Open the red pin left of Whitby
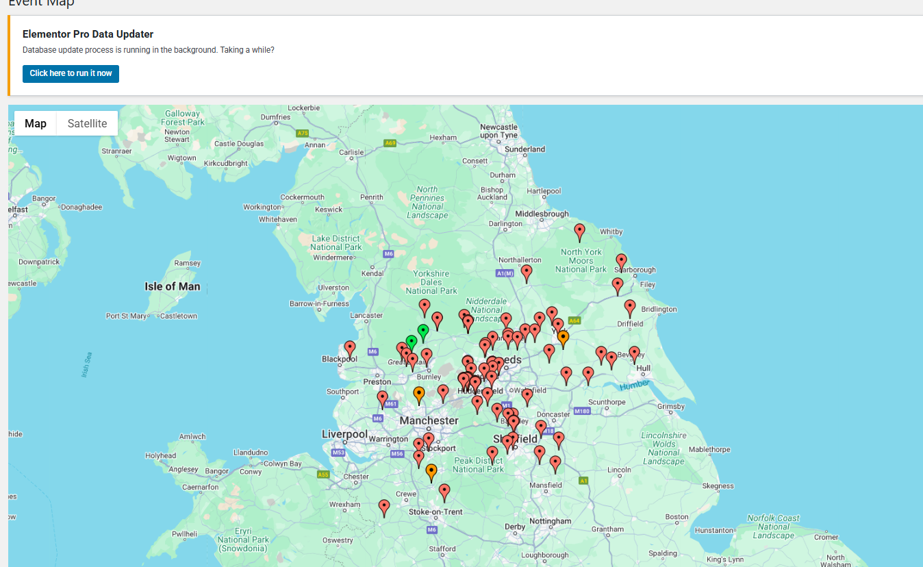Image resolution: width=923 pixels, height=567 pixels. (580, 232)
